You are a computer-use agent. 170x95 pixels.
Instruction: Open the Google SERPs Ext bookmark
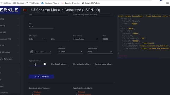point(91,3)
